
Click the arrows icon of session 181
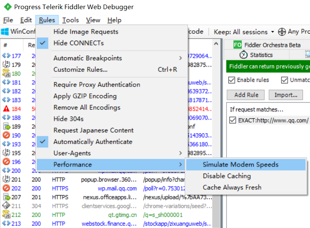(6, 82)
